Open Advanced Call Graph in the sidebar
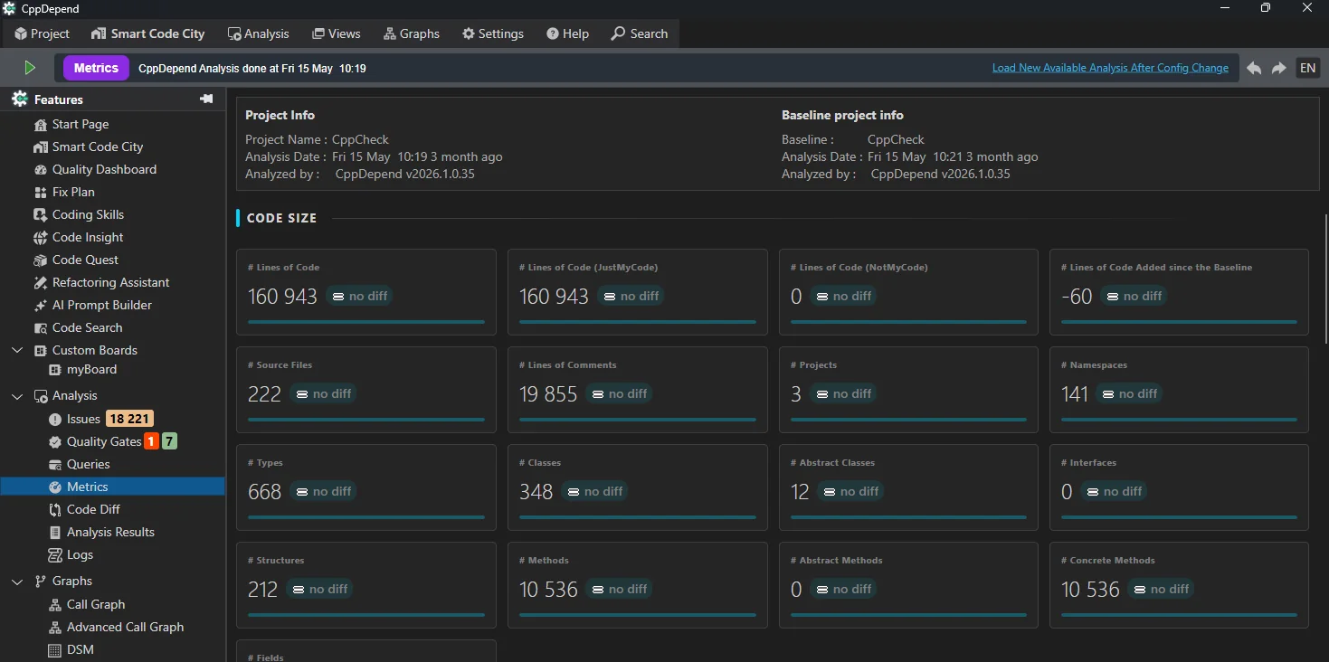 [x=125, y=627]
